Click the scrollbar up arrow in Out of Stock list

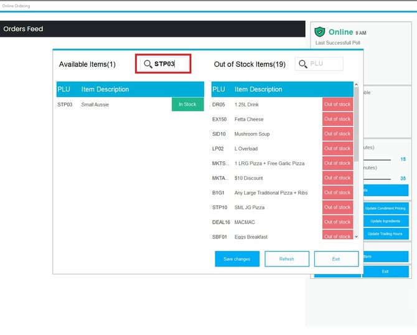coord(357,84)
